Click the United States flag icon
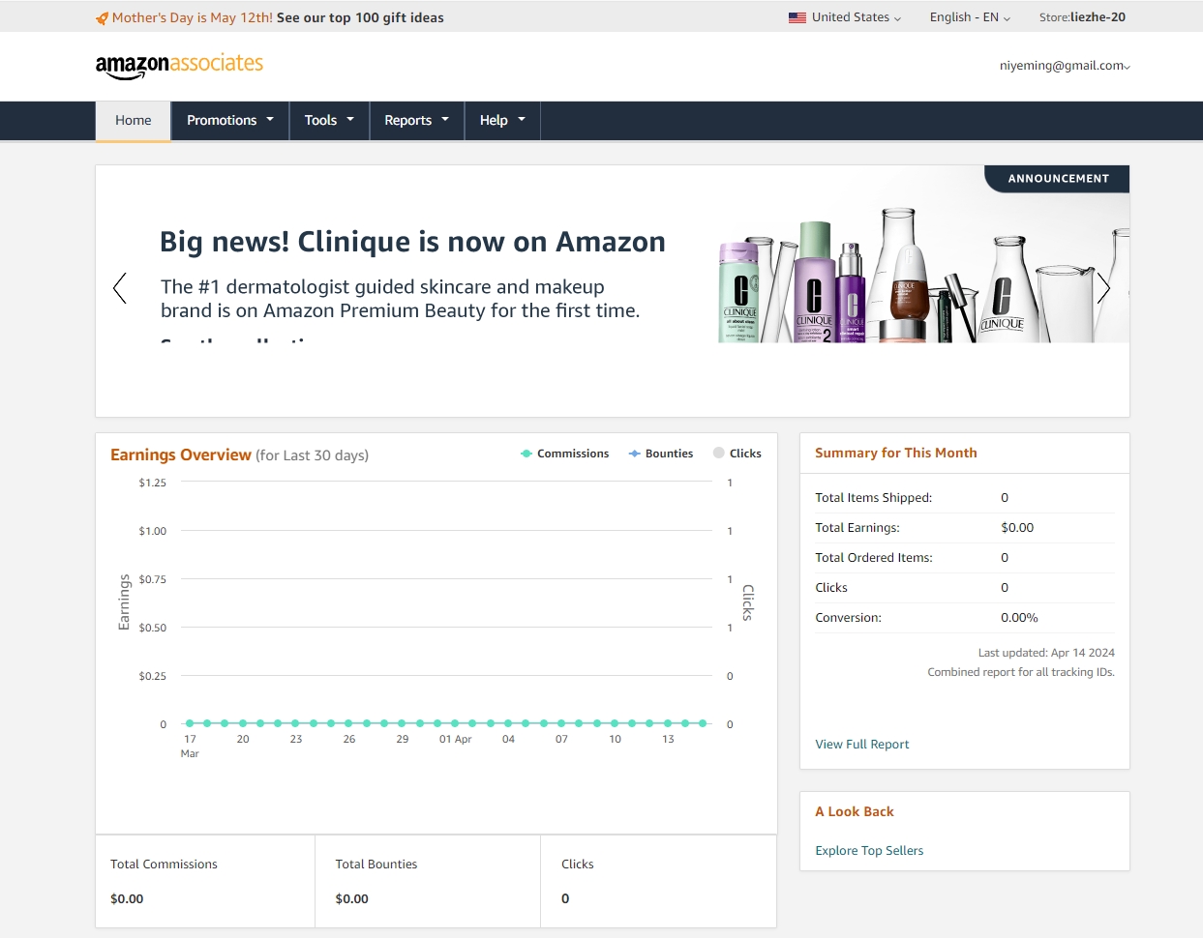The width and height of the screenshot is (1203, 938). coord(797,17)
